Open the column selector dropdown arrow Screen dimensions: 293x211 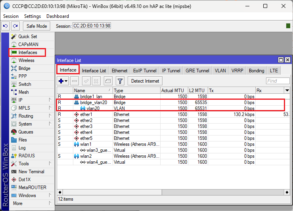287,91
